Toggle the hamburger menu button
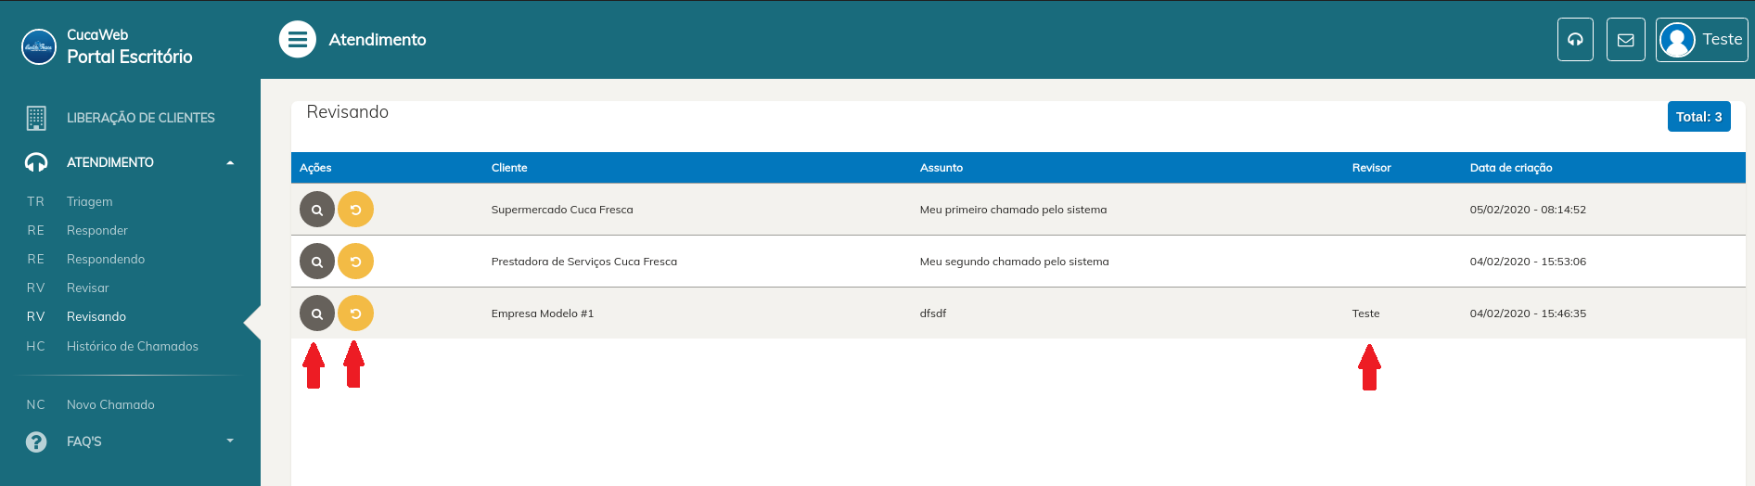Viewport: 1755px width, 486px height. 298,39
